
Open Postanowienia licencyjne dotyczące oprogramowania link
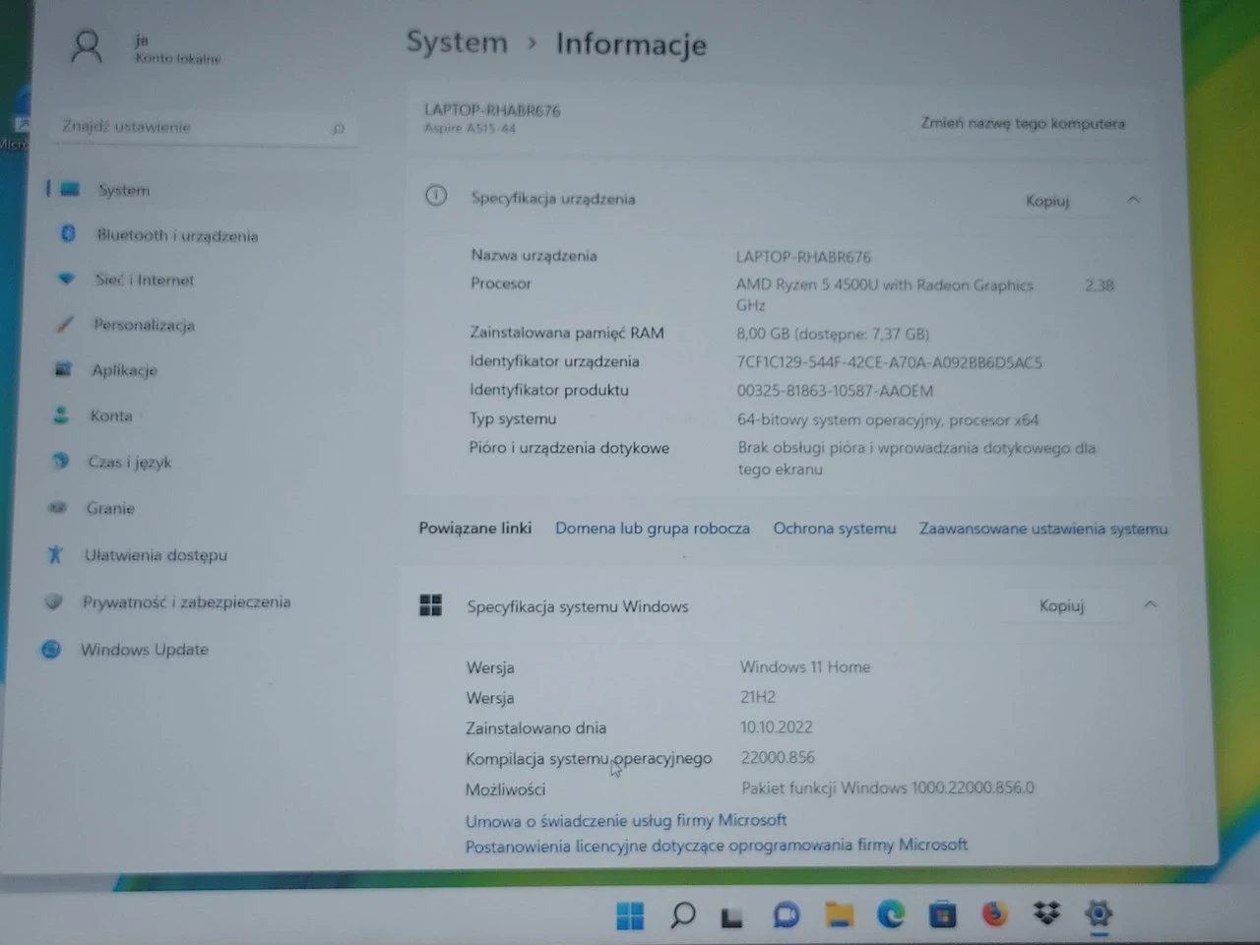click(x=717, y=845)
